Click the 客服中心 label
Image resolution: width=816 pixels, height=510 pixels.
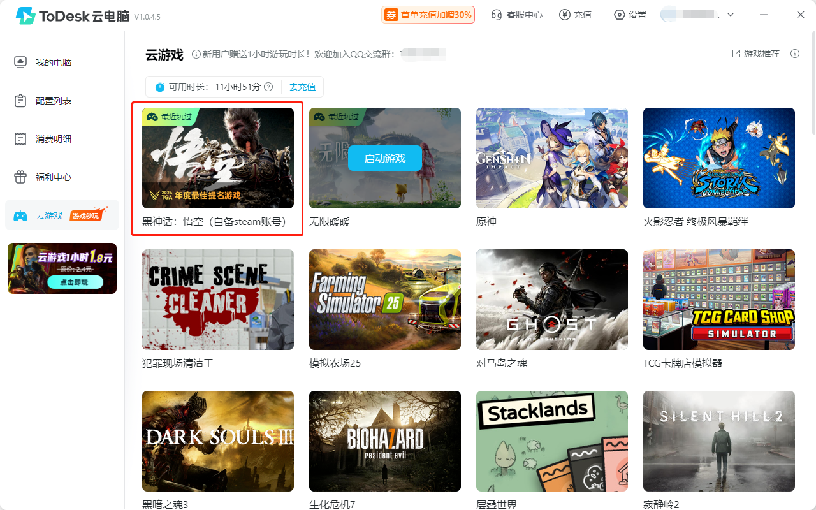pos(525,15)
